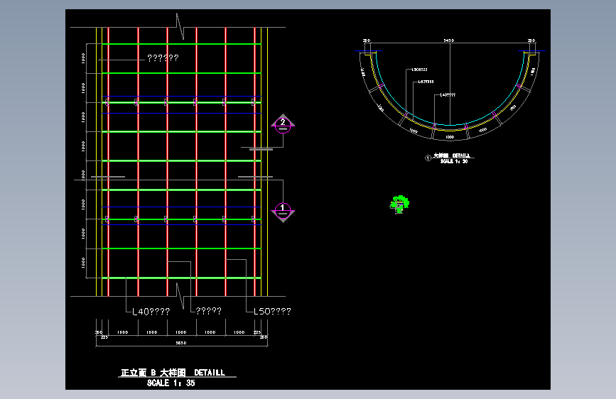Click the section marker numbered 2
Screen dimensions: 616x399
coord(283,124)
